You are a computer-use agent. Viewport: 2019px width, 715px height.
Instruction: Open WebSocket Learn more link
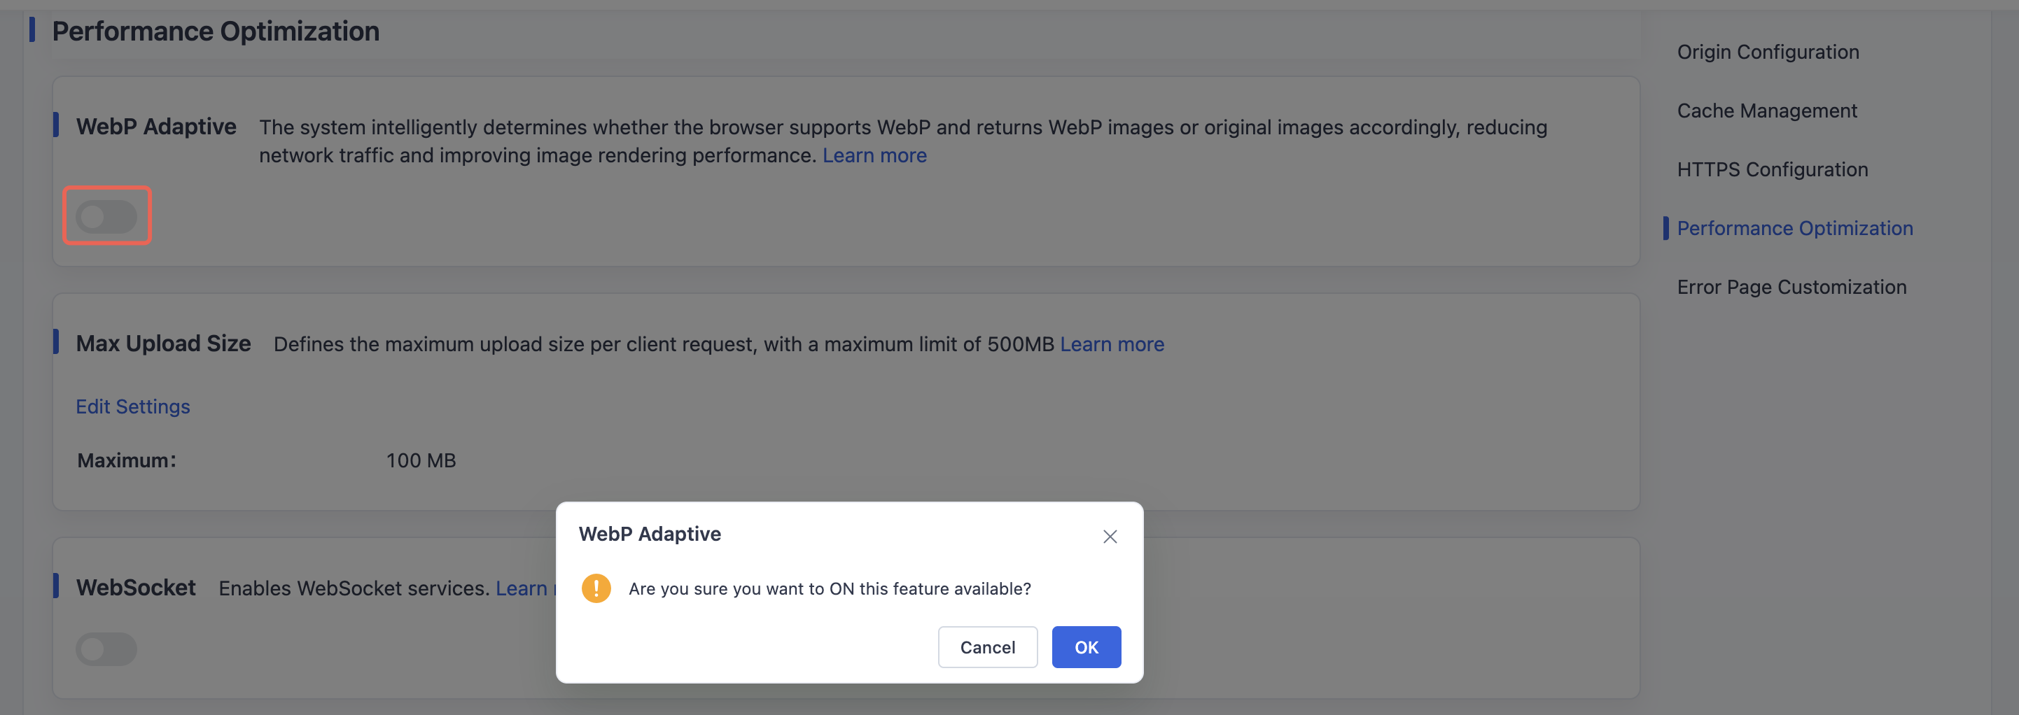point(525,588)
